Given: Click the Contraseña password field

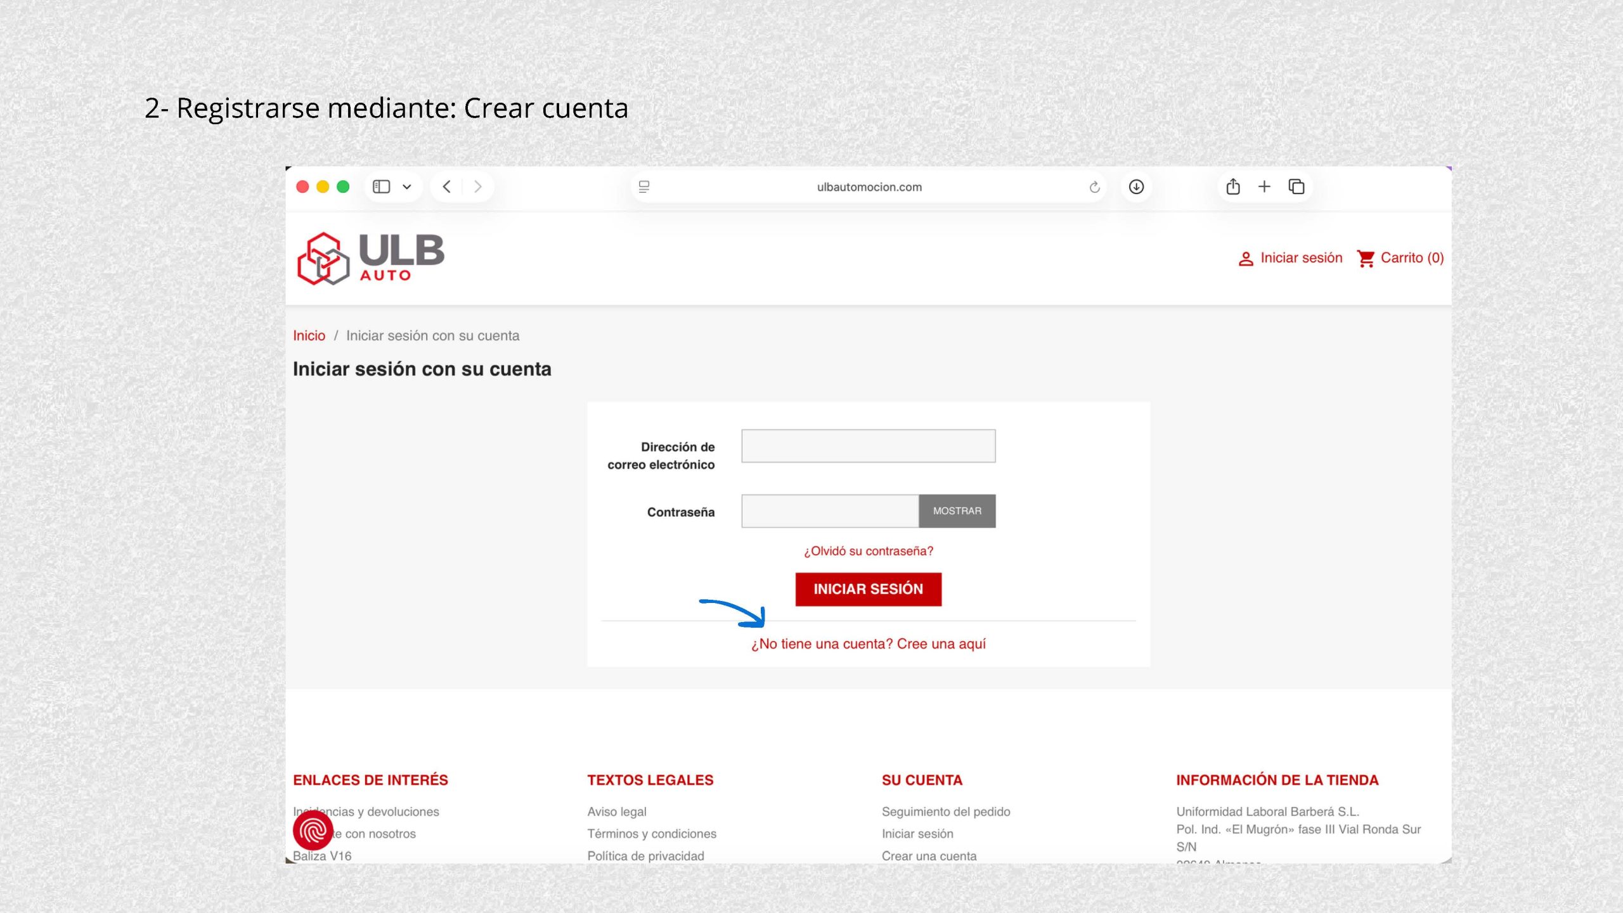Looking at the screenshot, I should (x=829, y=511).
